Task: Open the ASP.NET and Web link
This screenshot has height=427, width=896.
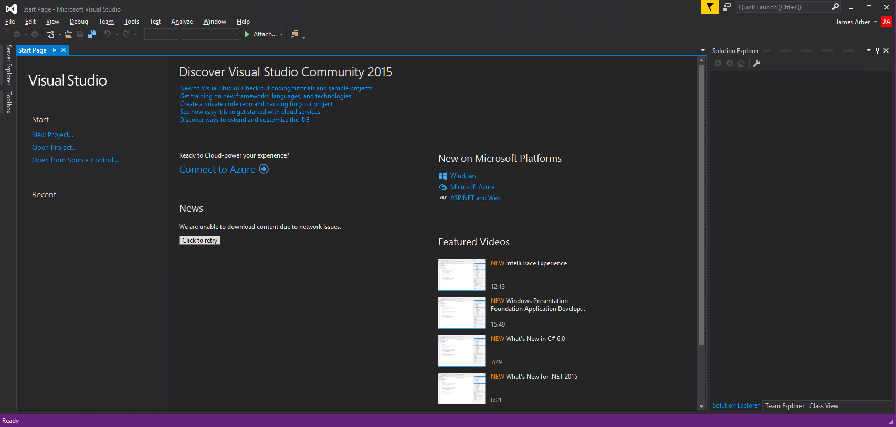Action: [x=475, y=198]
